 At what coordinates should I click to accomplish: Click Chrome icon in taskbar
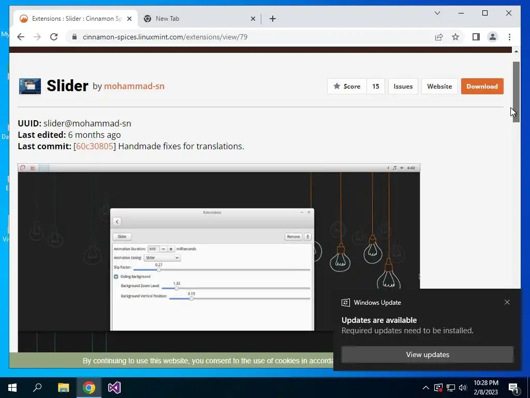(x=89, y=388)
